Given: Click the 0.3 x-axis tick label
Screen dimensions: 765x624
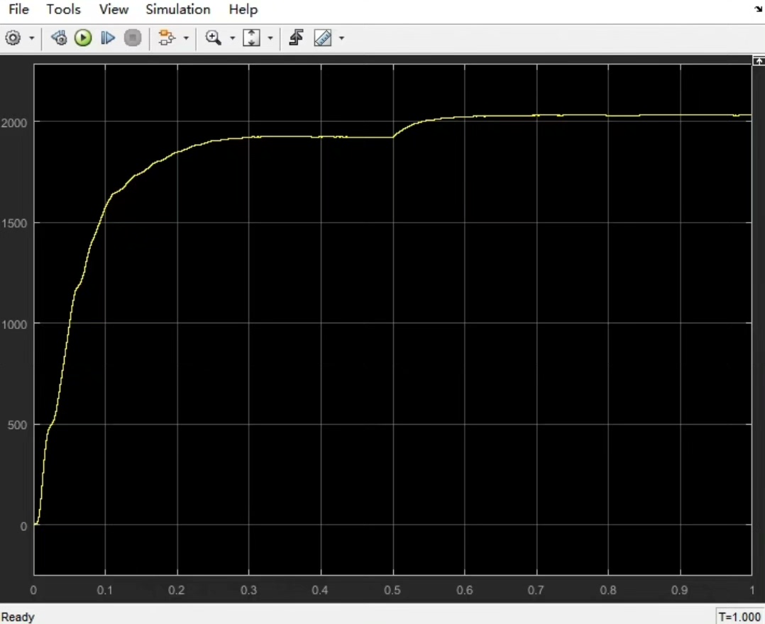Looking at the screenshot, I should (248, 591).
